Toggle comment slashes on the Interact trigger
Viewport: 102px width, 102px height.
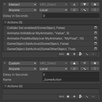[x=74, y=10]
